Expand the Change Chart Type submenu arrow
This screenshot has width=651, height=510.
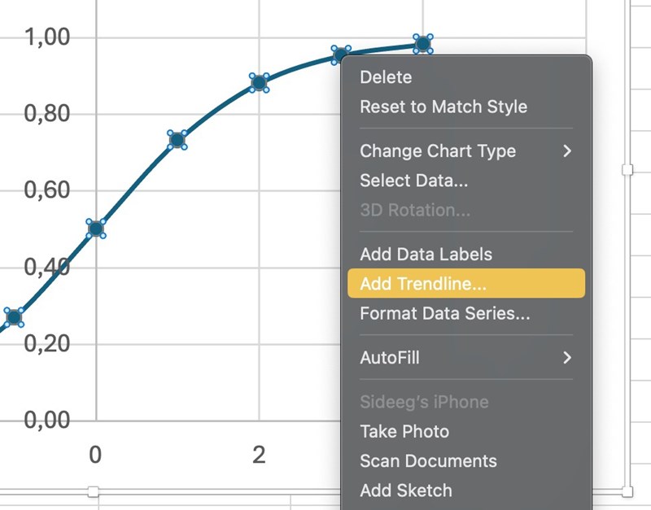567,150
